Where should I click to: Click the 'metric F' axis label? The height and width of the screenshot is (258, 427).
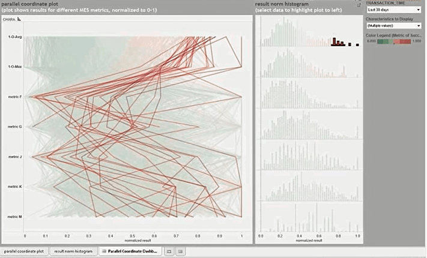click(x=14, y=97)
